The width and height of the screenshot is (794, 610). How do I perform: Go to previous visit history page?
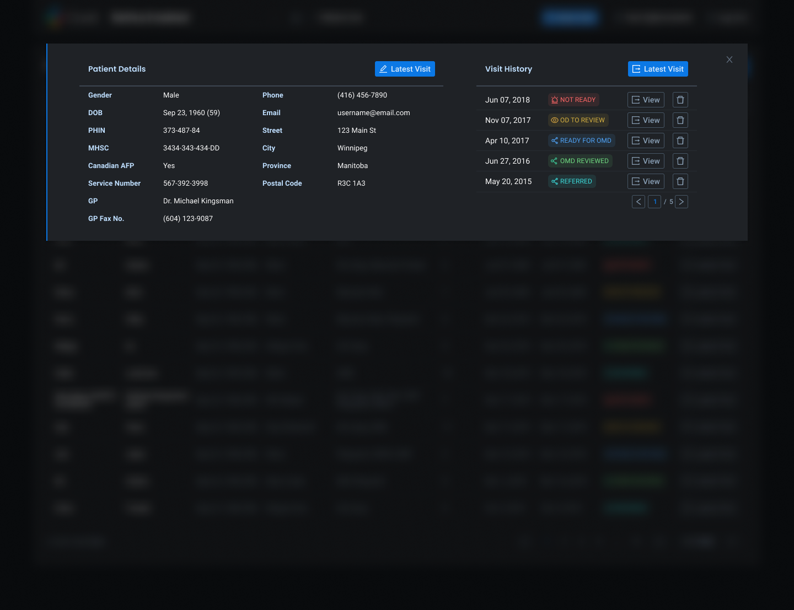point(639,202)
